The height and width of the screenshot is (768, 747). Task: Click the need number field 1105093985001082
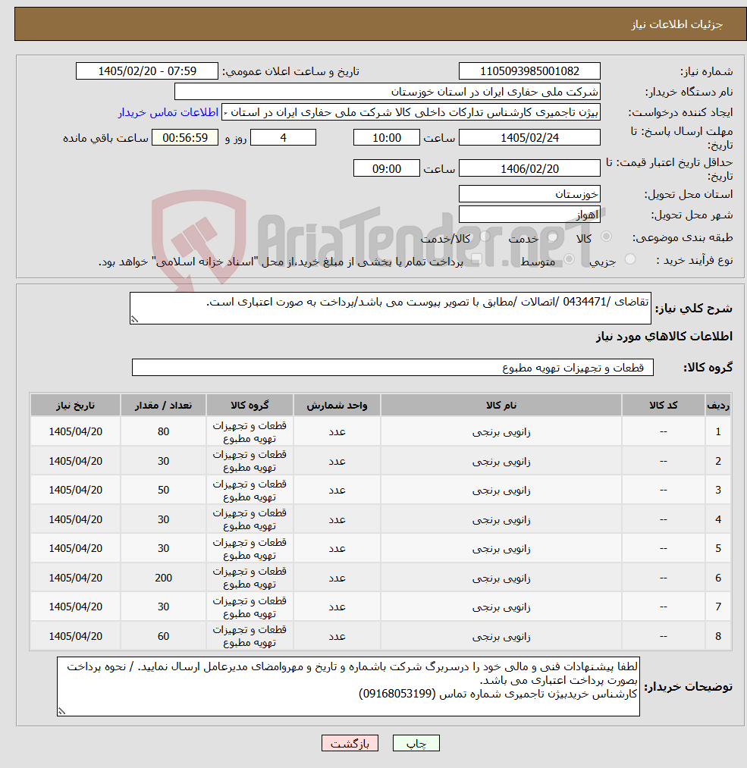pos(529,71)
